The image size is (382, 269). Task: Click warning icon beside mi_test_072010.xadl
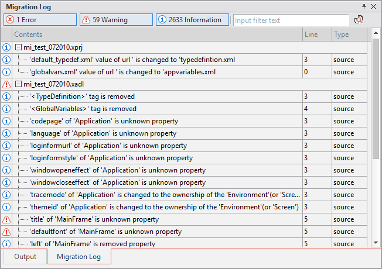point(7,84)
